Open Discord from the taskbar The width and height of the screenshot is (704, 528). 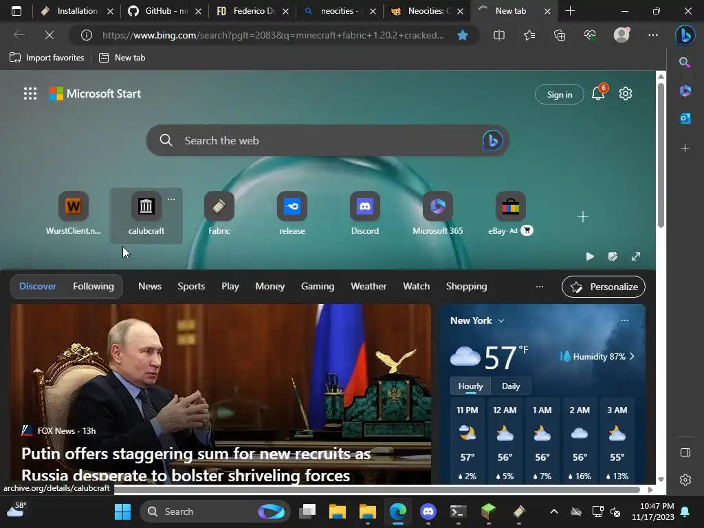(428, 511)
